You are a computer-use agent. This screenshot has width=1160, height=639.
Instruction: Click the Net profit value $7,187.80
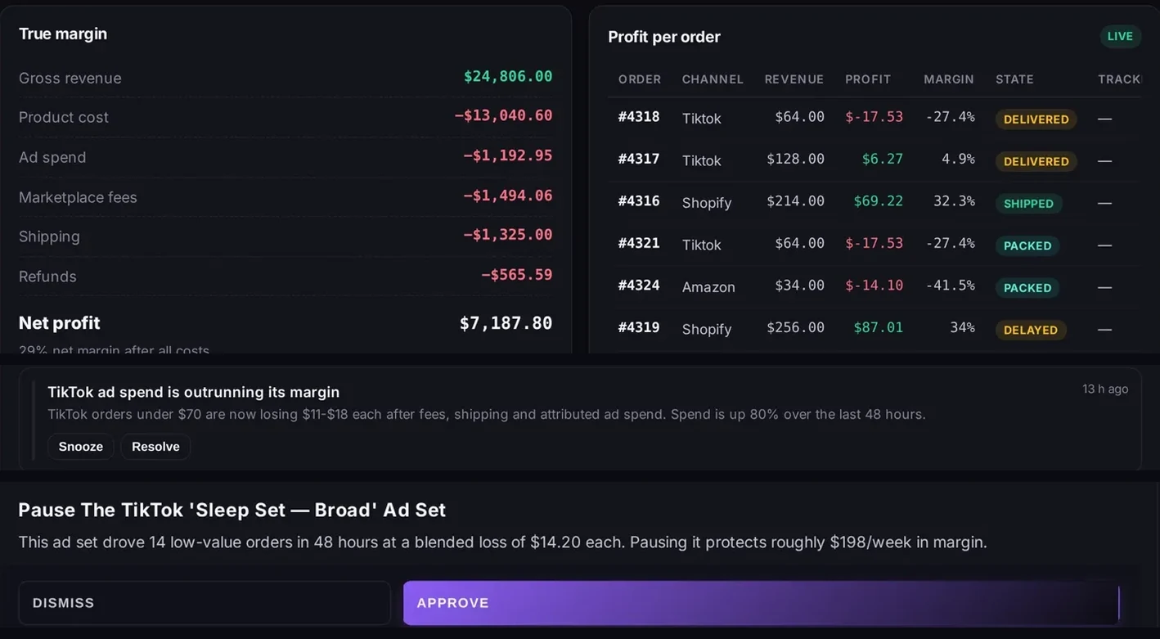(x=506, y=323)
